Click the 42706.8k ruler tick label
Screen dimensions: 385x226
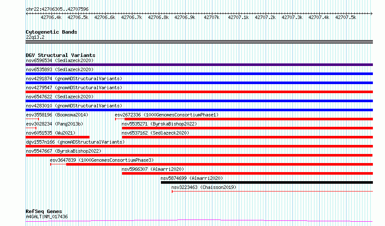click(158, 17)
